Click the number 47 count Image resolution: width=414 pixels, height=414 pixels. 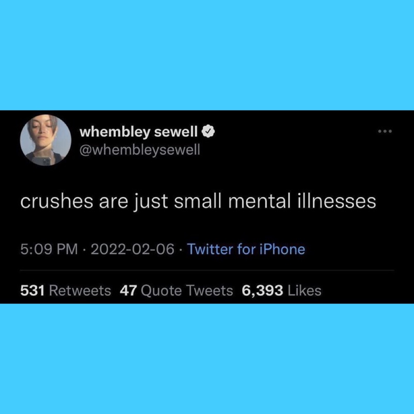pyautogui.click(x=128, y=291)
